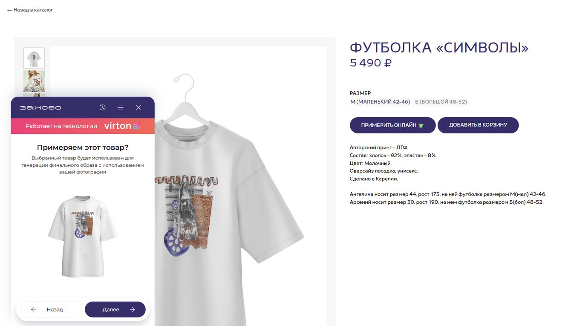Click the Заново logo in widget header
The image size is (571, 326).
40,107
